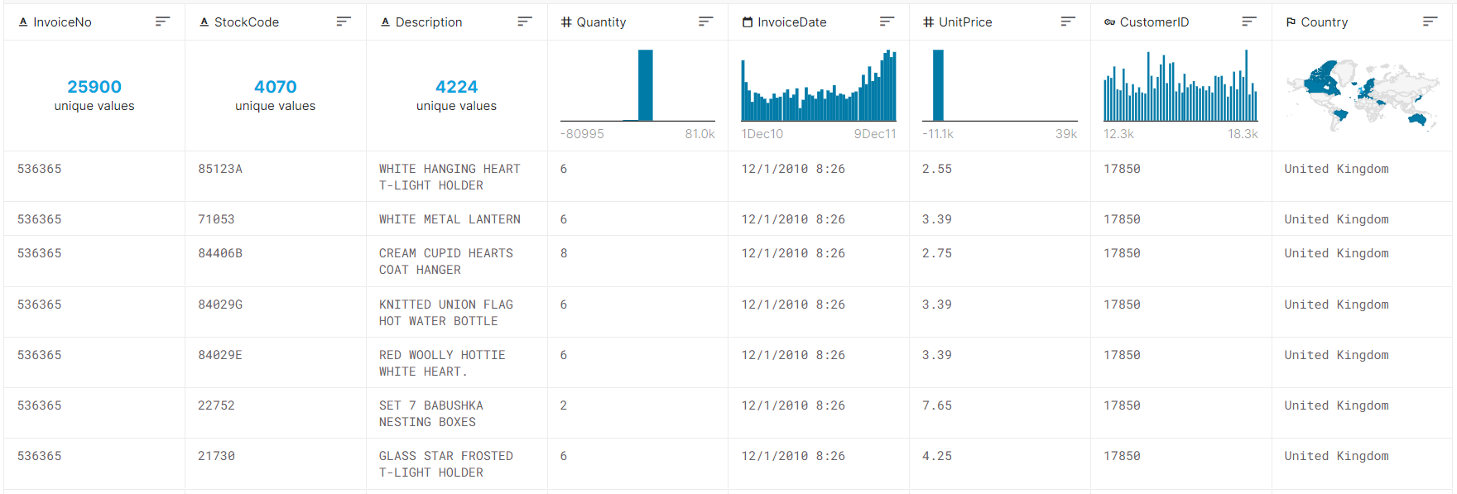Open InvoiceDate column sort options
The width and height of the screenshot is (1457, 494).
[x=887, y=22]
